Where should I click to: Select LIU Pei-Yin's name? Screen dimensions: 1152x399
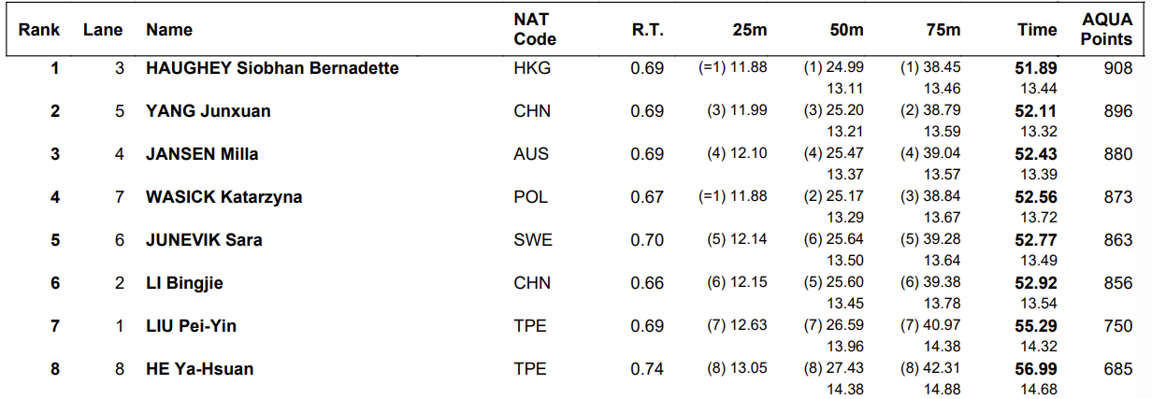(x=193, y=326)
